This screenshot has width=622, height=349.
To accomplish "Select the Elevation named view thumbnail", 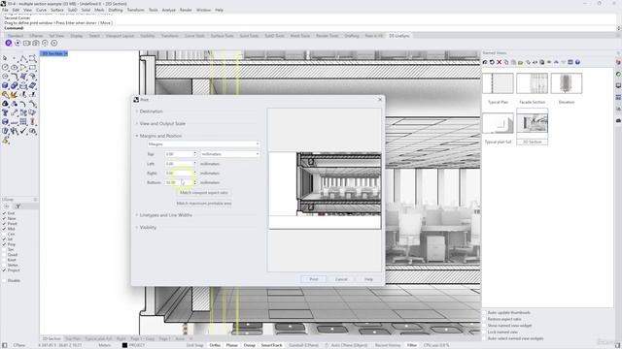I will pos(566,83).
